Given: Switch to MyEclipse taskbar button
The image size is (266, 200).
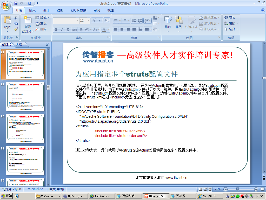Looking at the screenshot, I should pyautogui.click(x=75, y=196).
